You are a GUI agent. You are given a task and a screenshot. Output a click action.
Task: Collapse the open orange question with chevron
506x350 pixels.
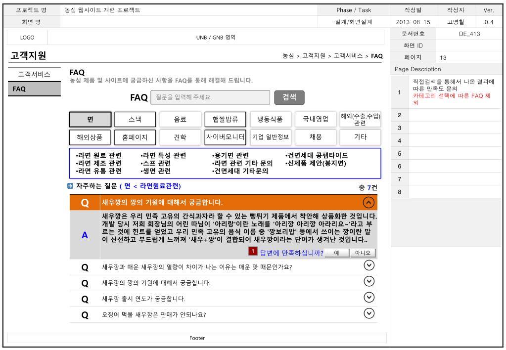tap(368, 203)
